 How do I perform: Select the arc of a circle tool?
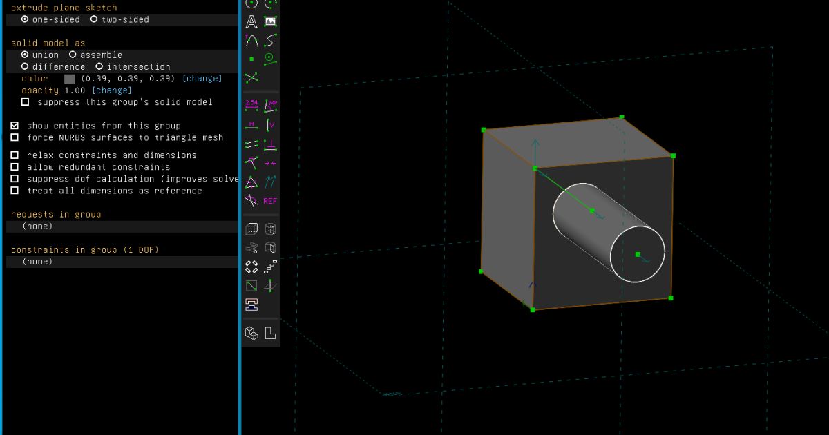270,3
